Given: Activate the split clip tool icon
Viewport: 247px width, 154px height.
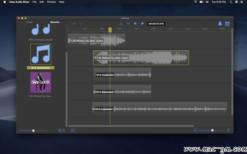Looking at the screenshot, I should tap(128, 24).
